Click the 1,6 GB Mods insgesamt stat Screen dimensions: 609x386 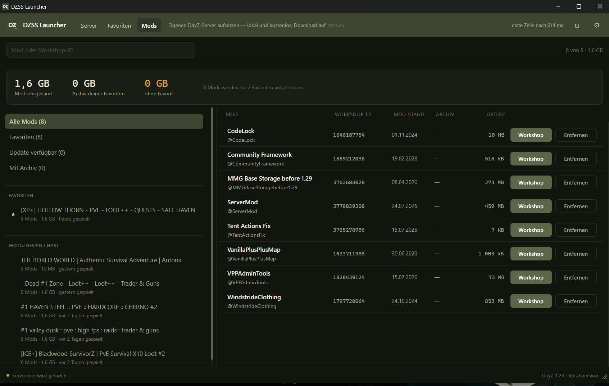[x=33, y=87]
